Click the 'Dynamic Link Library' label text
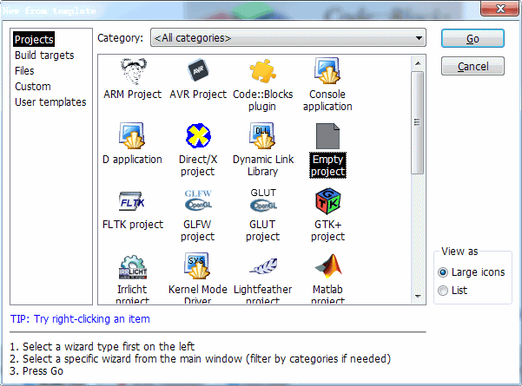522x386 pixels. pos(263,165)
